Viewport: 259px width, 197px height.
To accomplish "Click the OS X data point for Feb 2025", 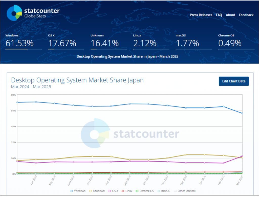I will 224,163.
